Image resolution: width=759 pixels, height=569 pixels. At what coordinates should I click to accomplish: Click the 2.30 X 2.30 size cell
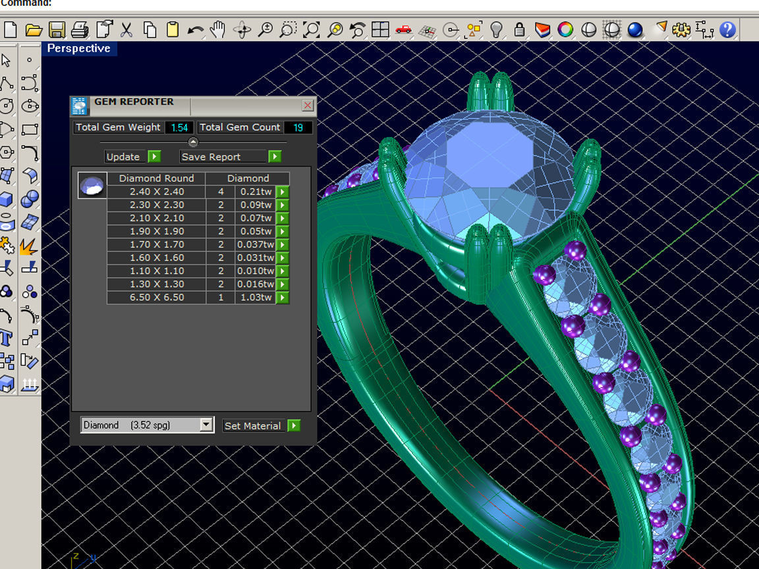pyautogui.click(x=156, y=205)
